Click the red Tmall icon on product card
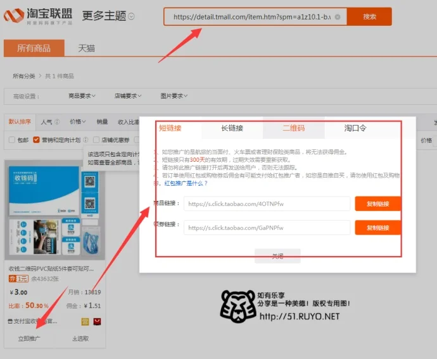Viewport: 437px width, 359px height. click(x=97, y=322)
